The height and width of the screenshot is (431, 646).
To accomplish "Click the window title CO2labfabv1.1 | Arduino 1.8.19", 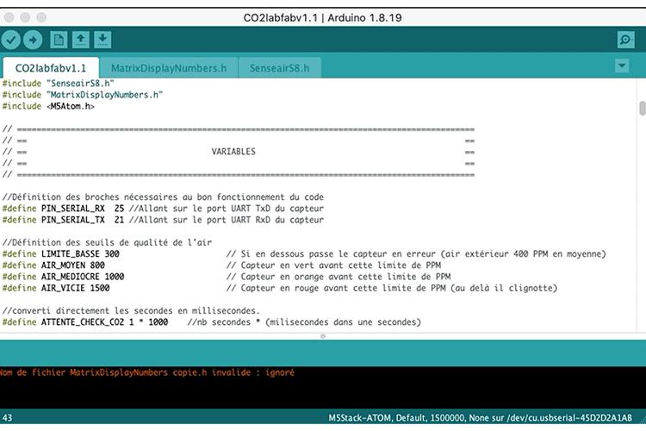I will [323, 18].
